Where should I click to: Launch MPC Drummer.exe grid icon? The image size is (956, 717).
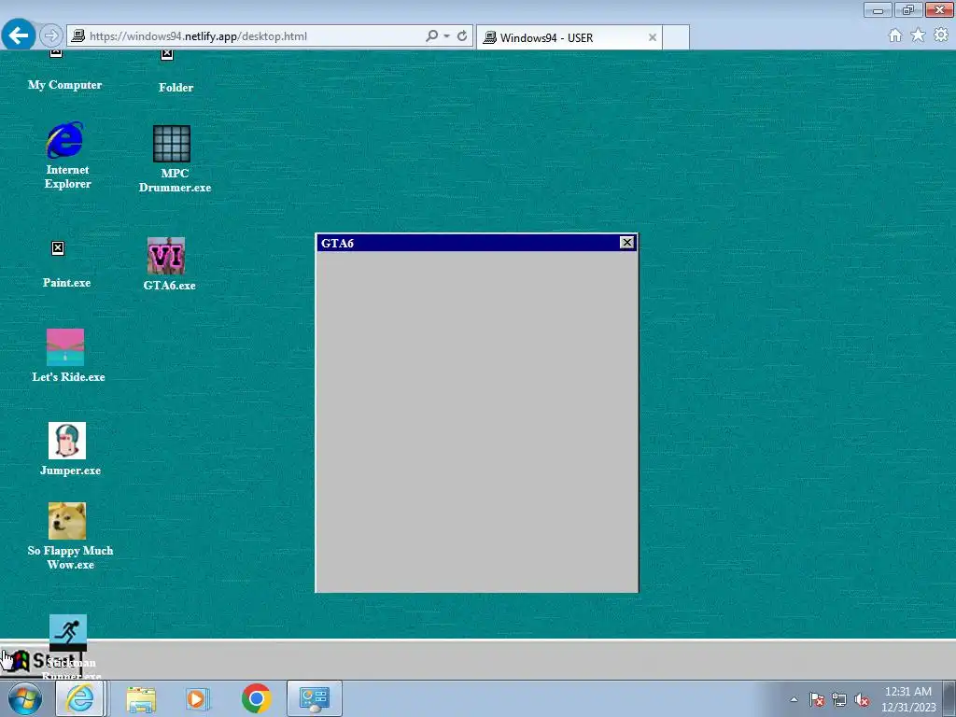(172, 143)
